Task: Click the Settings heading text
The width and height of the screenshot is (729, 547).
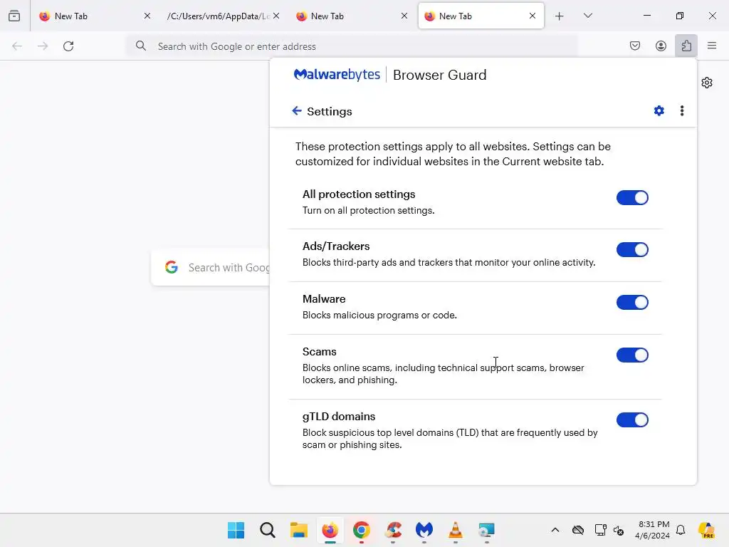Action: tap(329, 111)
